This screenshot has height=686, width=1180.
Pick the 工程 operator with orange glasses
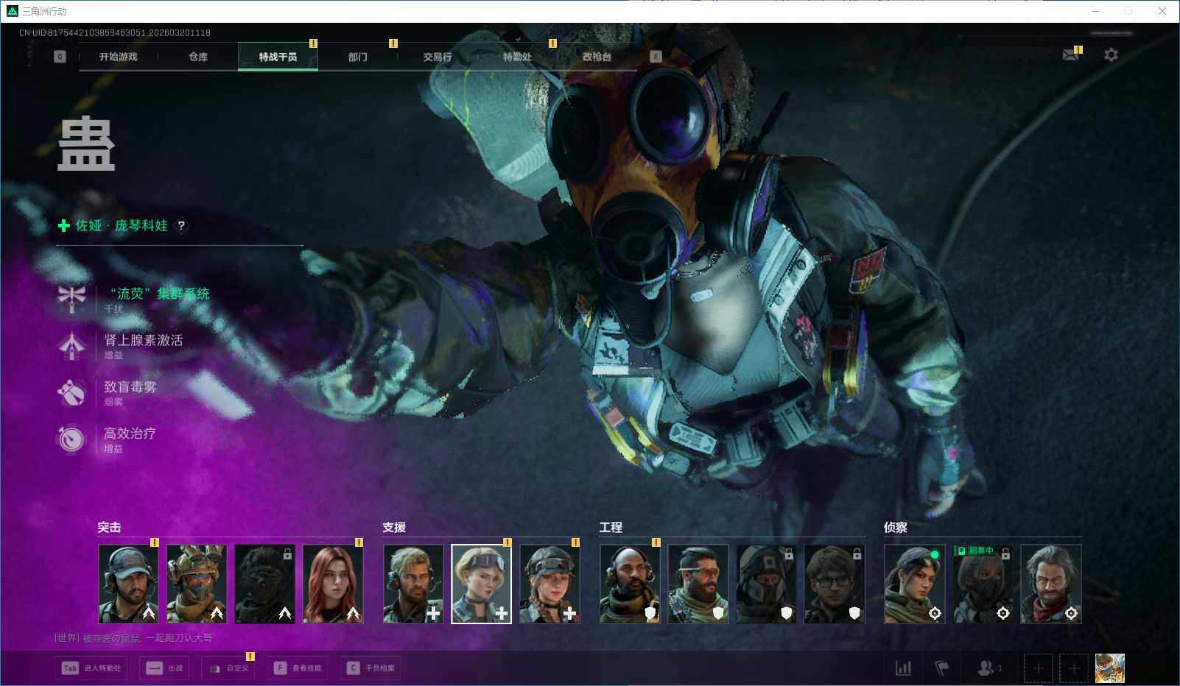click(x=698, y=584)
